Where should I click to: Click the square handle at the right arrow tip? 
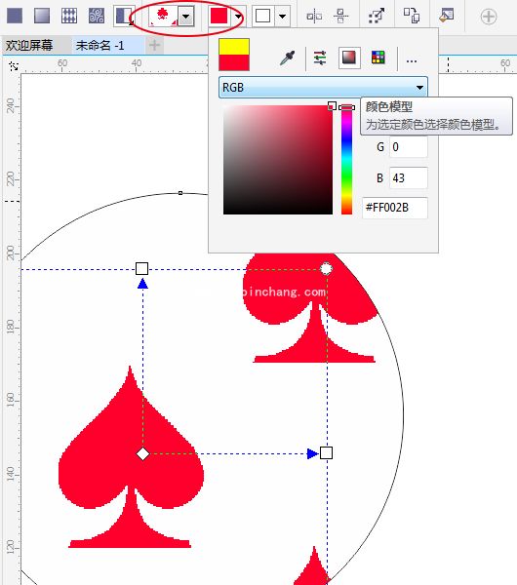point(326,453)
